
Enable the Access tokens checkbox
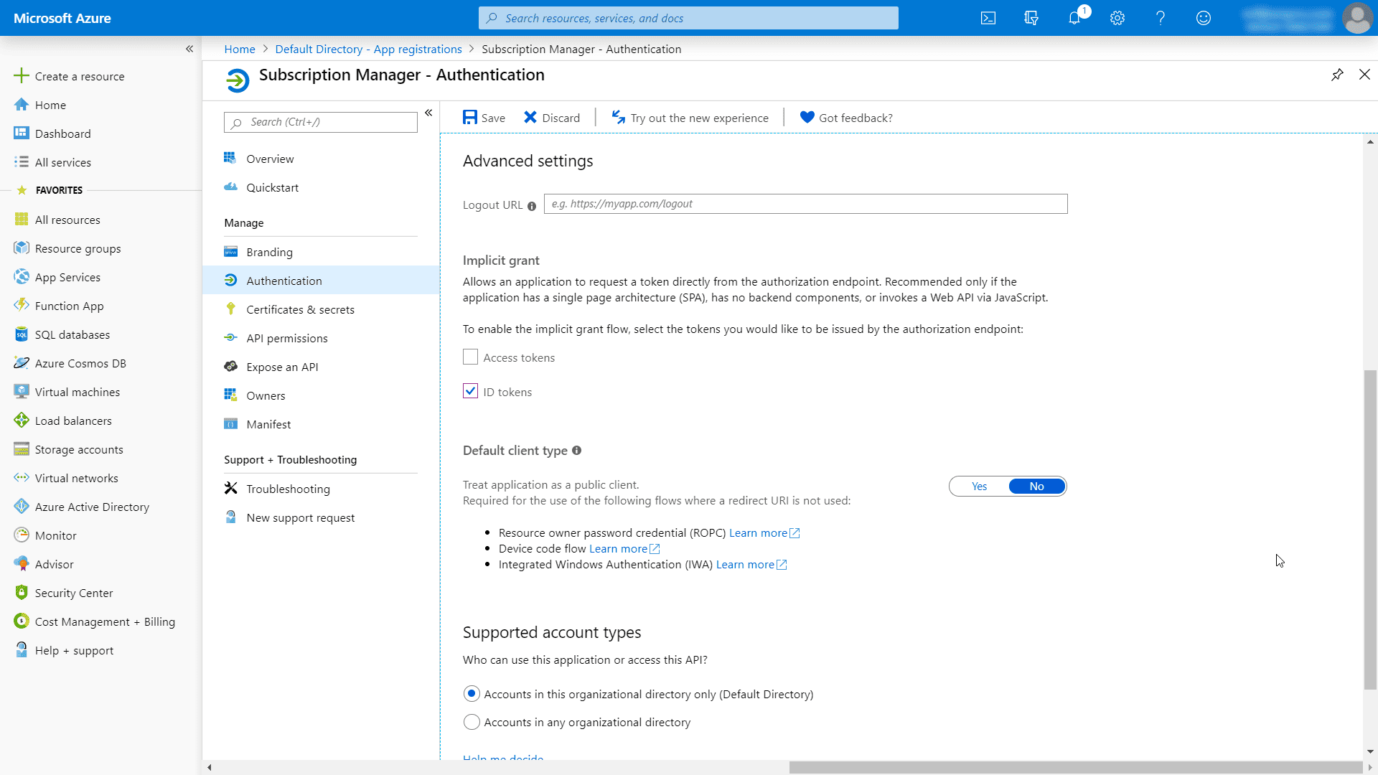tap(470, 357)
